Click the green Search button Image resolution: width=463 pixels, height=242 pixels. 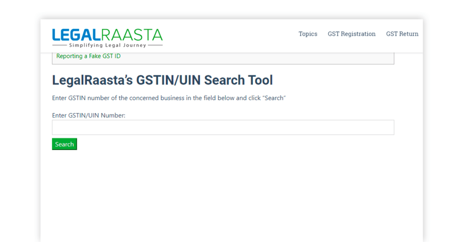[64, 144]
